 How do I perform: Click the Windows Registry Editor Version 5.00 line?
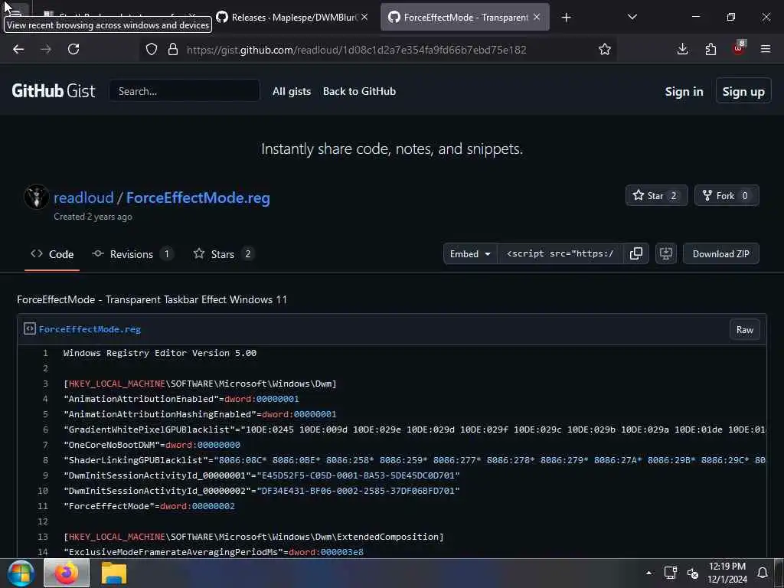click(160, 353)
